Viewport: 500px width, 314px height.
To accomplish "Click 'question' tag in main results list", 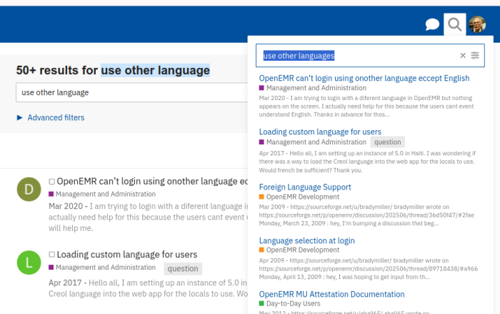I will [183, 269].
